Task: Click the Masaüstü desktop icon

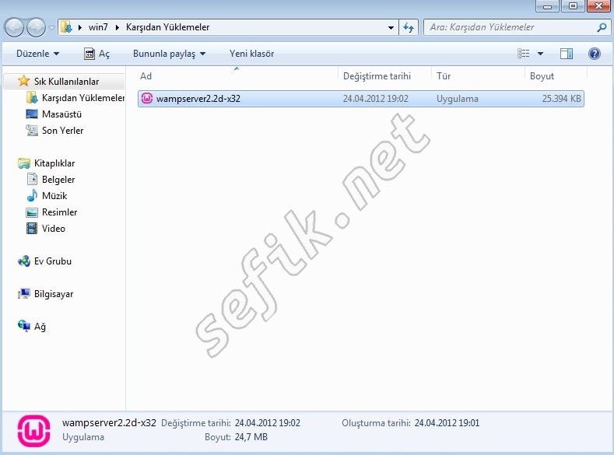Action: click(32, 114)
